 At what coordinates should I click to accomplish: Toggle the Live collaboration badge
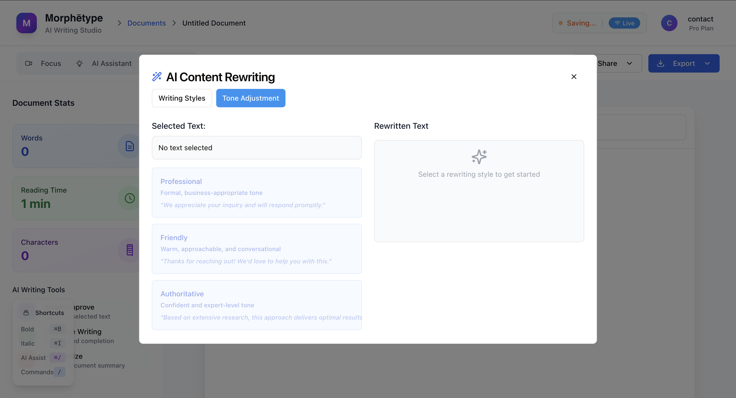(x=624, y=23)
